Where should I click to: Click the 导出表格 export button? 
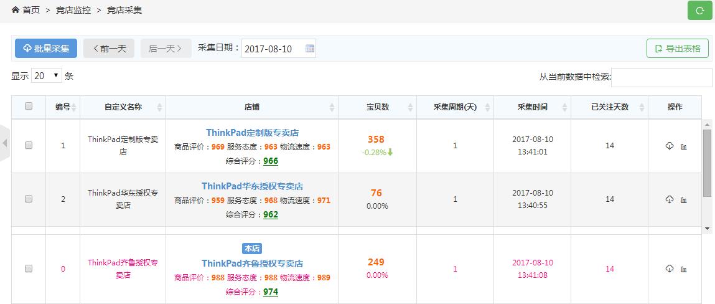coord(678,49)
